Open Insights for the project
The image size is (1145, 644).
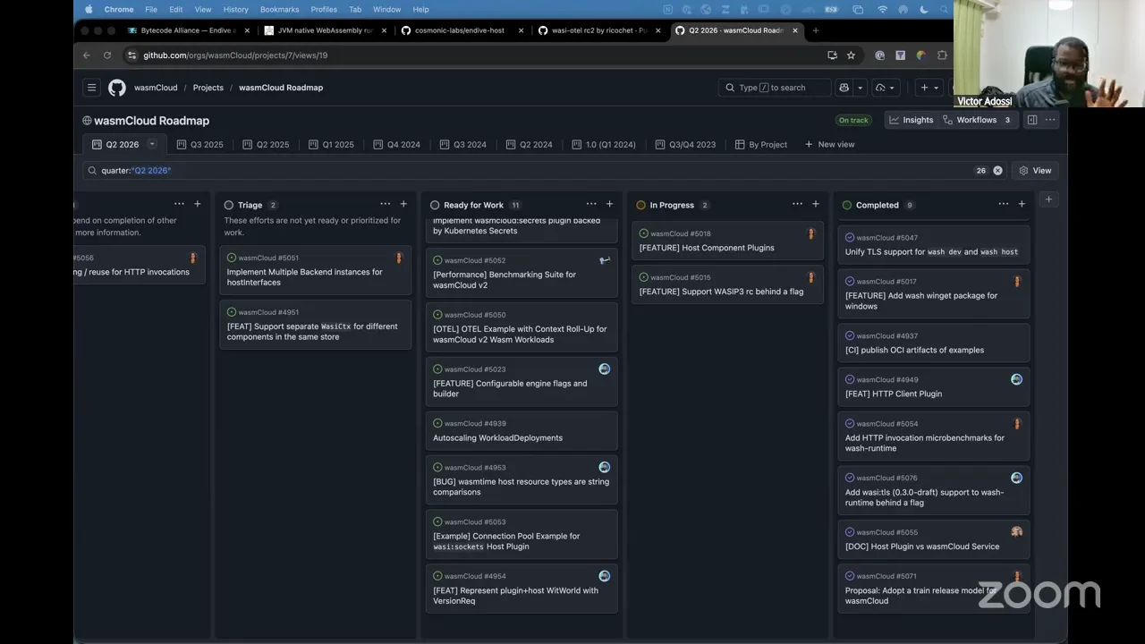click(x=911, y=120)
